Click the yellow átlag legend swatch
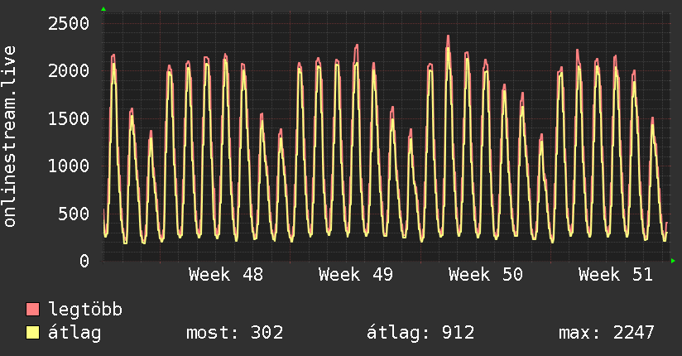The image size is (682, 356). (33, 333)
